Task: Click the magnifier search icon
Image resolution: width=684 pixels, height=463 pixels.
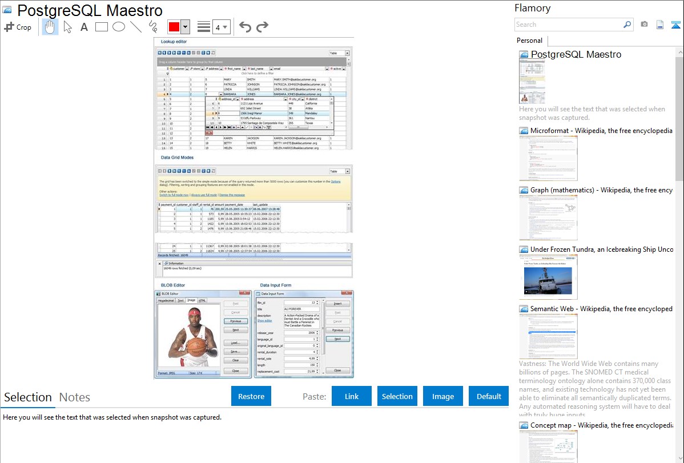Action: pos(627,25)
